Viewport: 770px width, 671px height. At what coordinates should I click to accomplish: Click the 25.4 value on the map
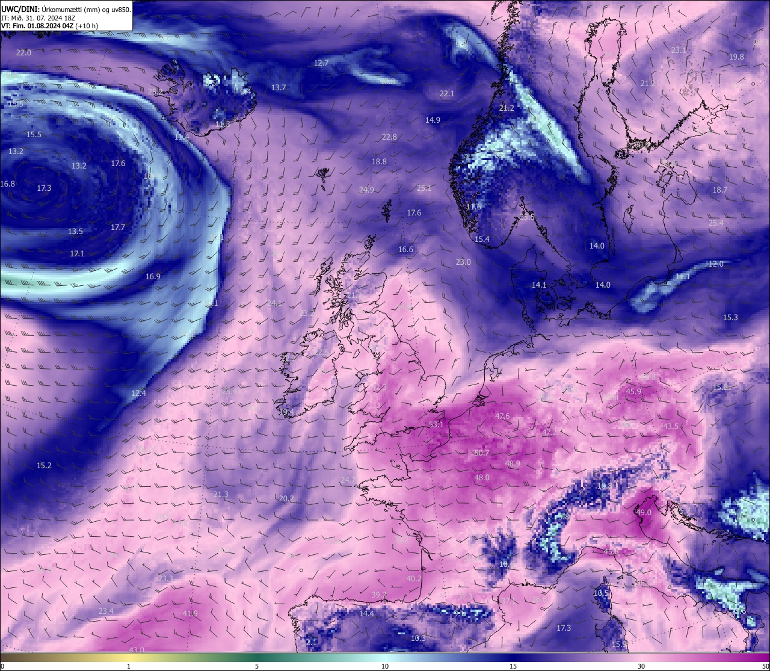click(x=716, y=223)
